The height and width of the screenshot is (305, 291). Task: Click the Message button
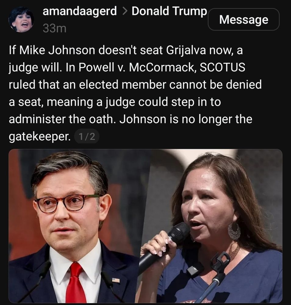[x=244, y=20]
